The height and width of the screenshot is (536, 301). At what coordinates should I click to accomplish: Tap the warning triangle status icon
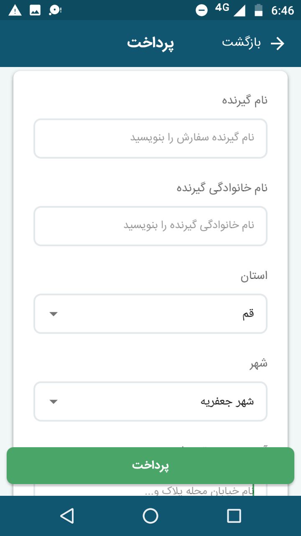click(x=15, y=10)
